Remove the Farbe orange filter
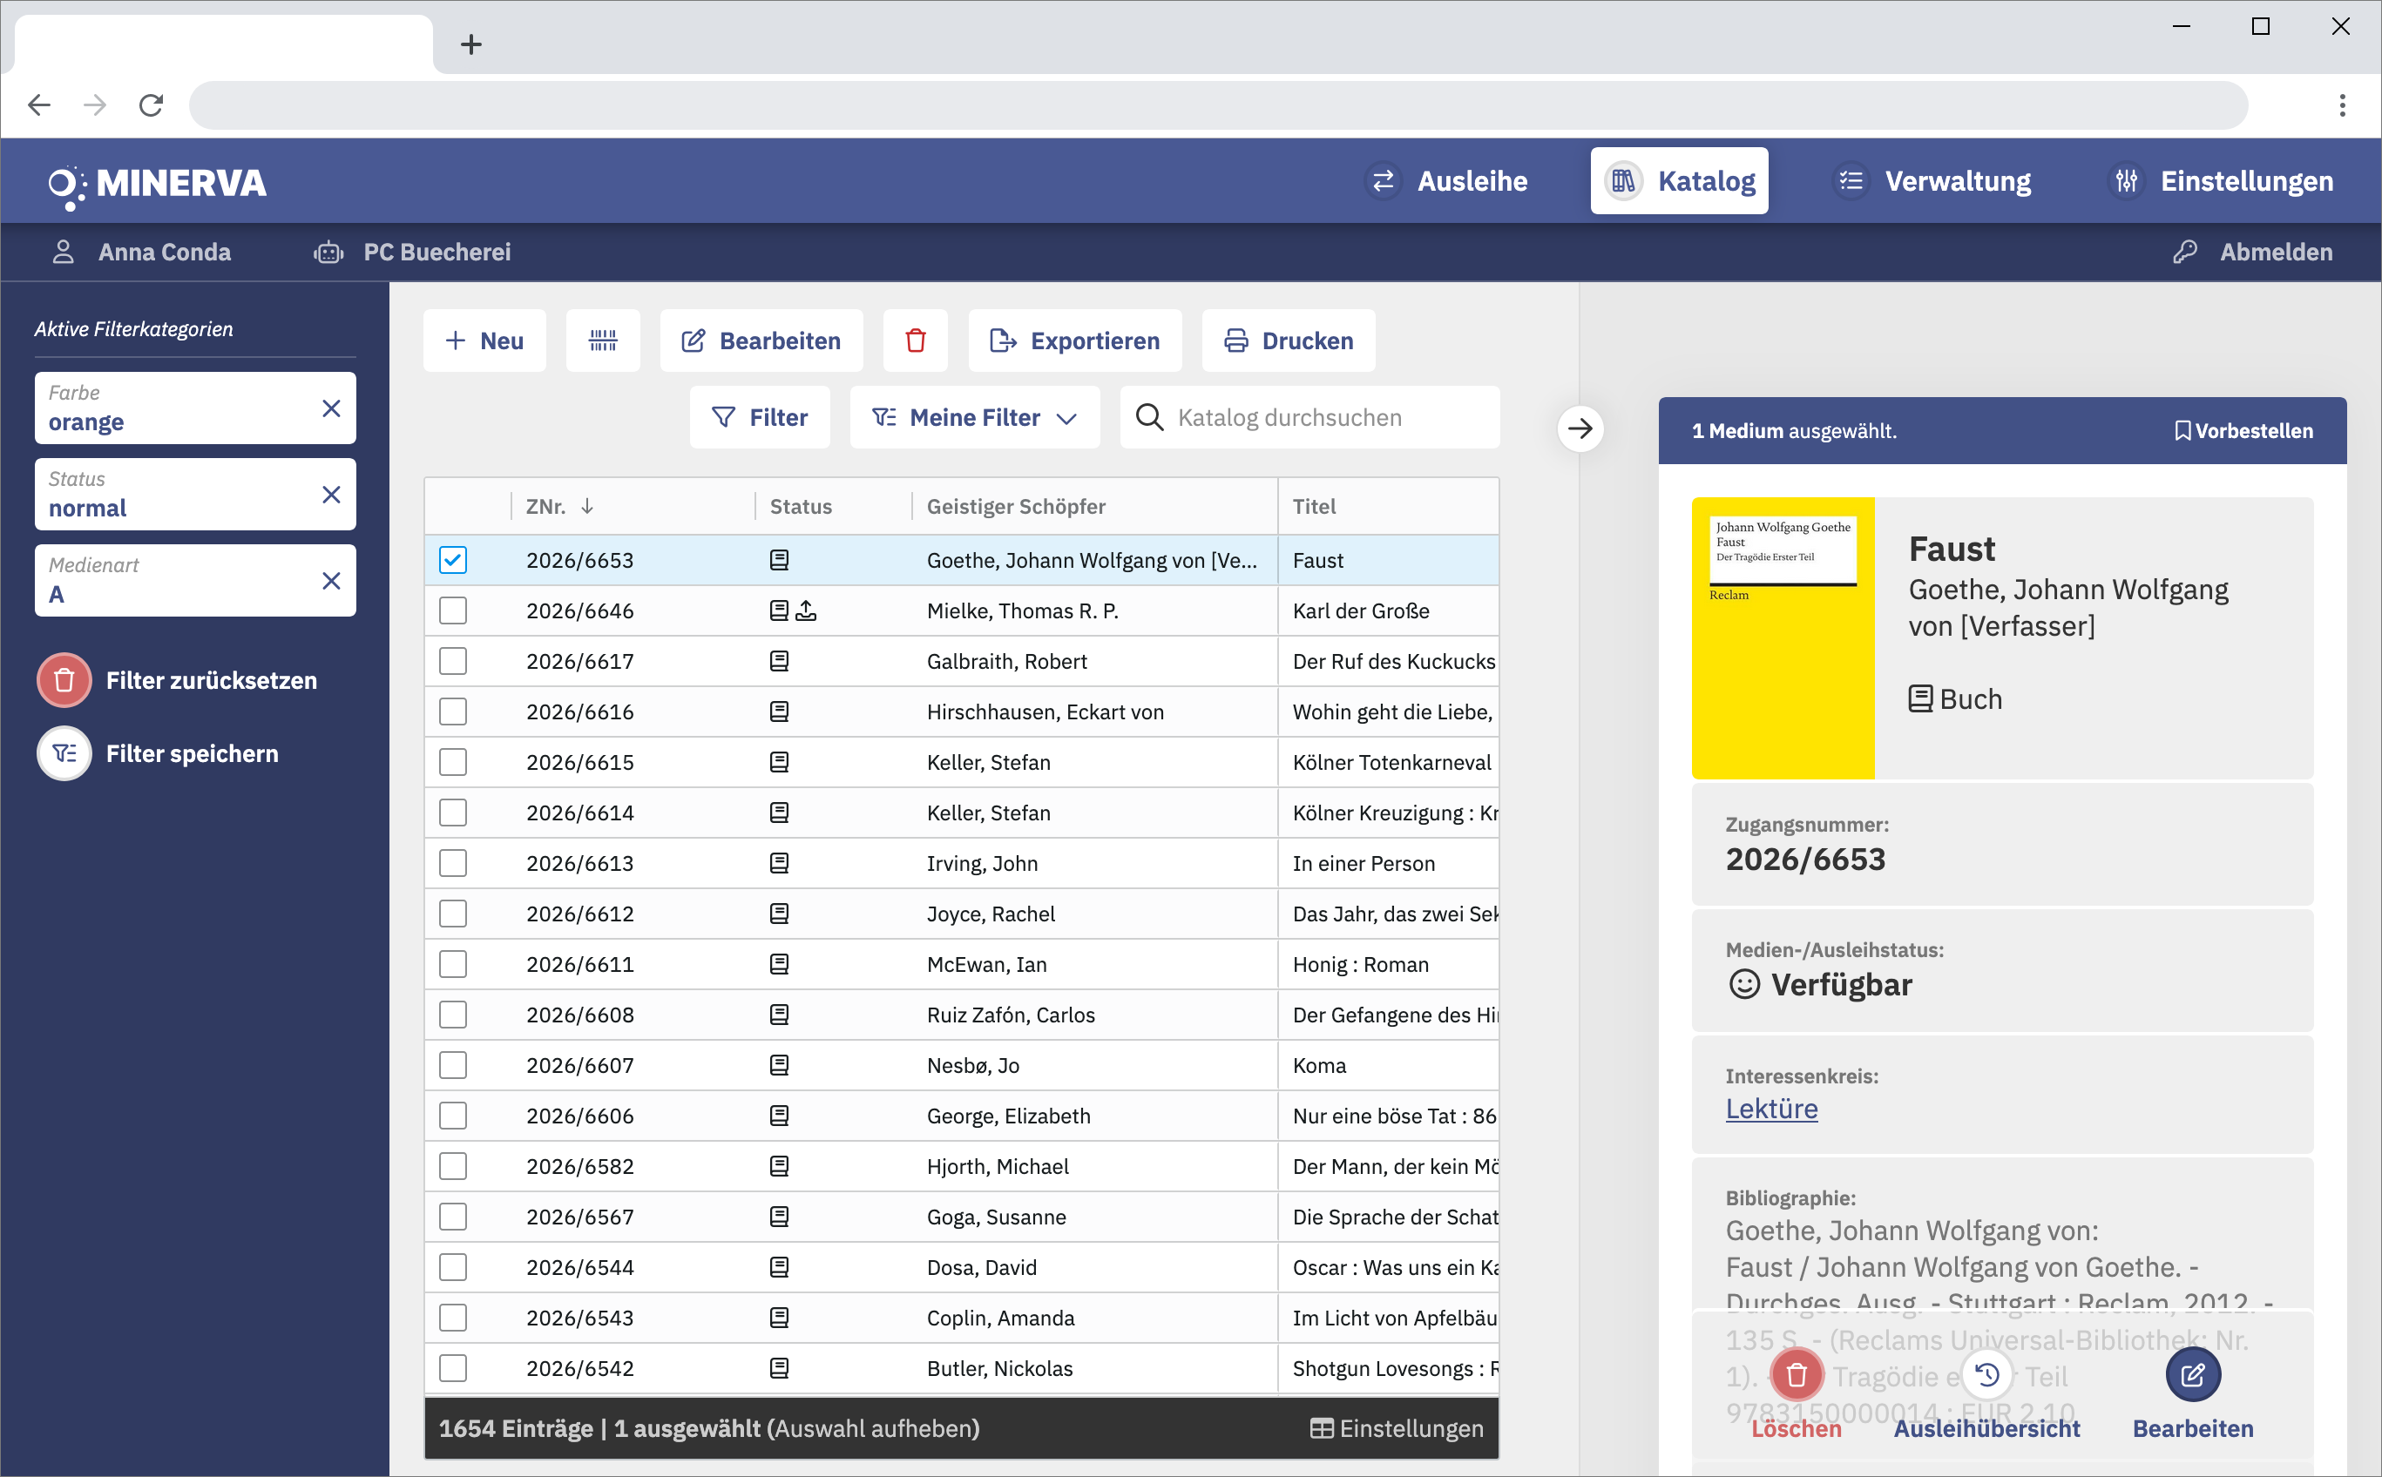This screenshot has width=2382, height=1477. pos(331,408)
